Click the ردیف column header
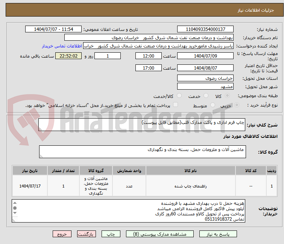284x244 pixels. click(272, 171)
